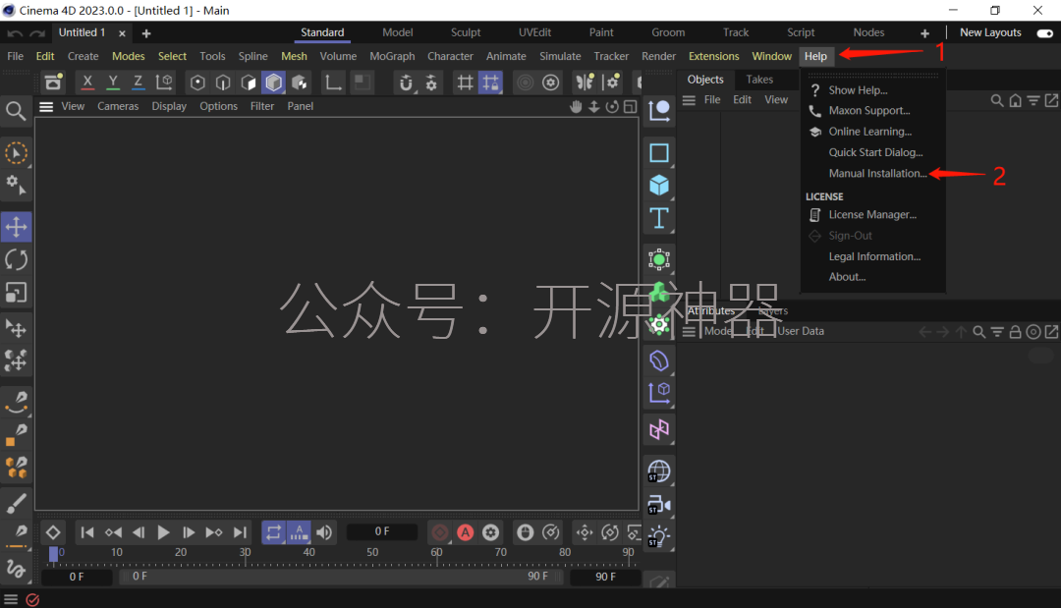Screen dimensions: 1061x608
Task: Open the Objects manager hamburger menu
Action: [689, 100]
